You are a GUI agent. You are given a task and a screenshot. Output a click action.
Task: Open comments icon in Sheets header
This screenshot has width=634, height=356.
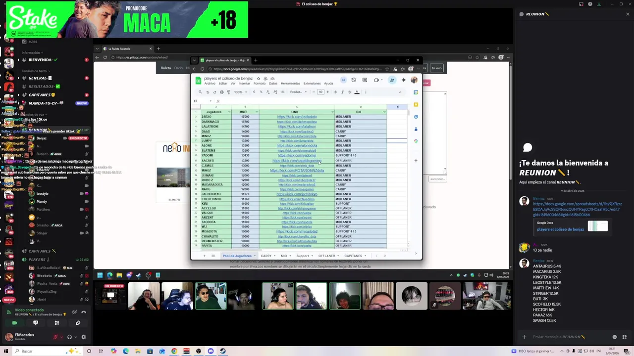[x=365, y=80]
